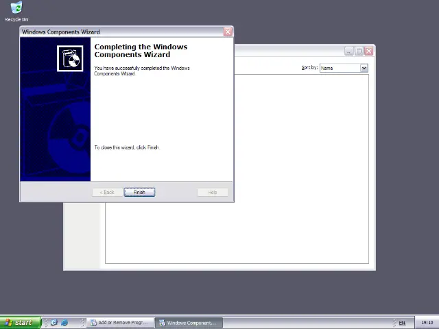This screenshot has width=439, height=329.
Task: Close the Add or Remove Programs window
Action: [369, 51]
